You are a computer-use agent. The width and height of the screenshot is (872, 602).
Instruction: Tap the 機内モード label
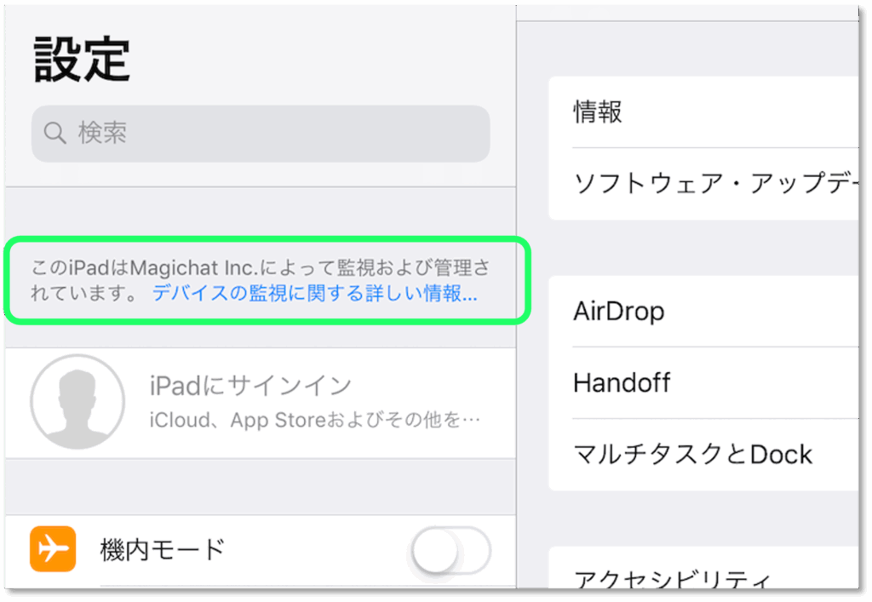pyautogui.click(x=162, y=550)
